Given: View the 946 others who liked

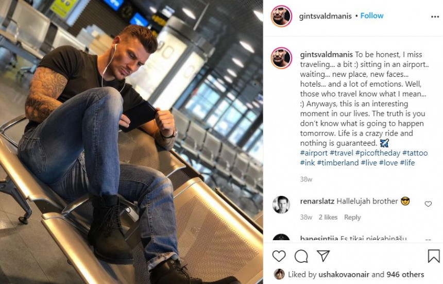Looking at the screenshot, I should coord(405,274).
